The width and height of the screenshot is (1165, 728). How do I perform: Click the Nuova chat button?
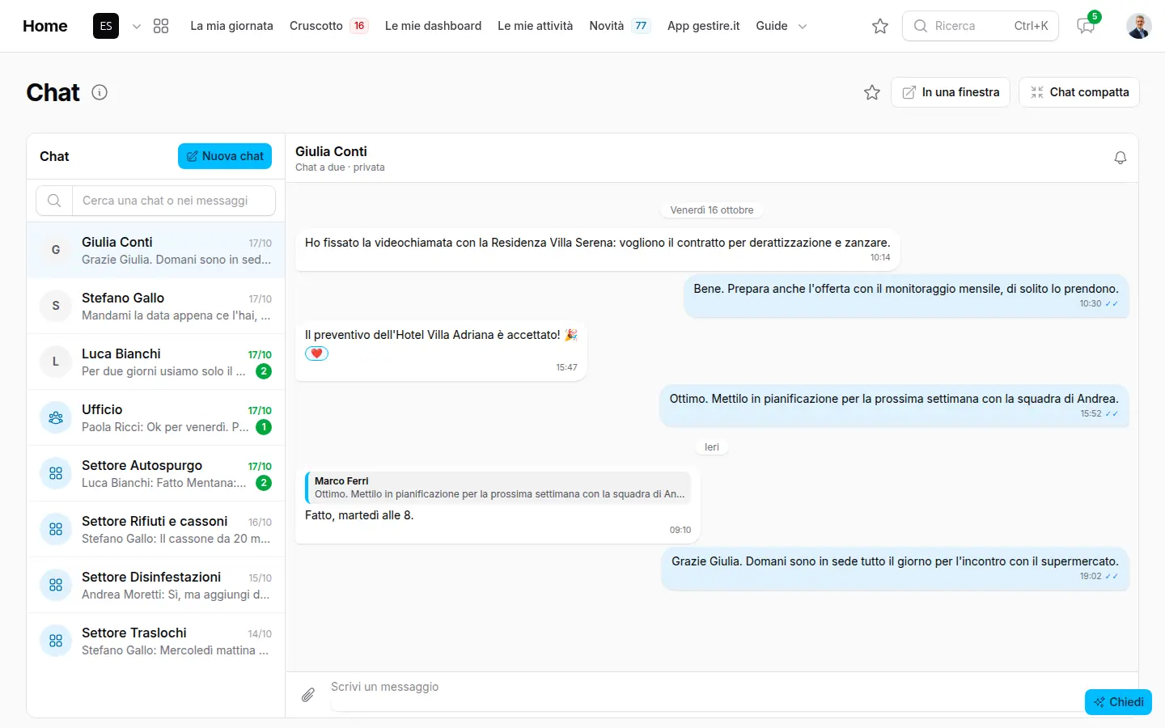coord(225,156)
